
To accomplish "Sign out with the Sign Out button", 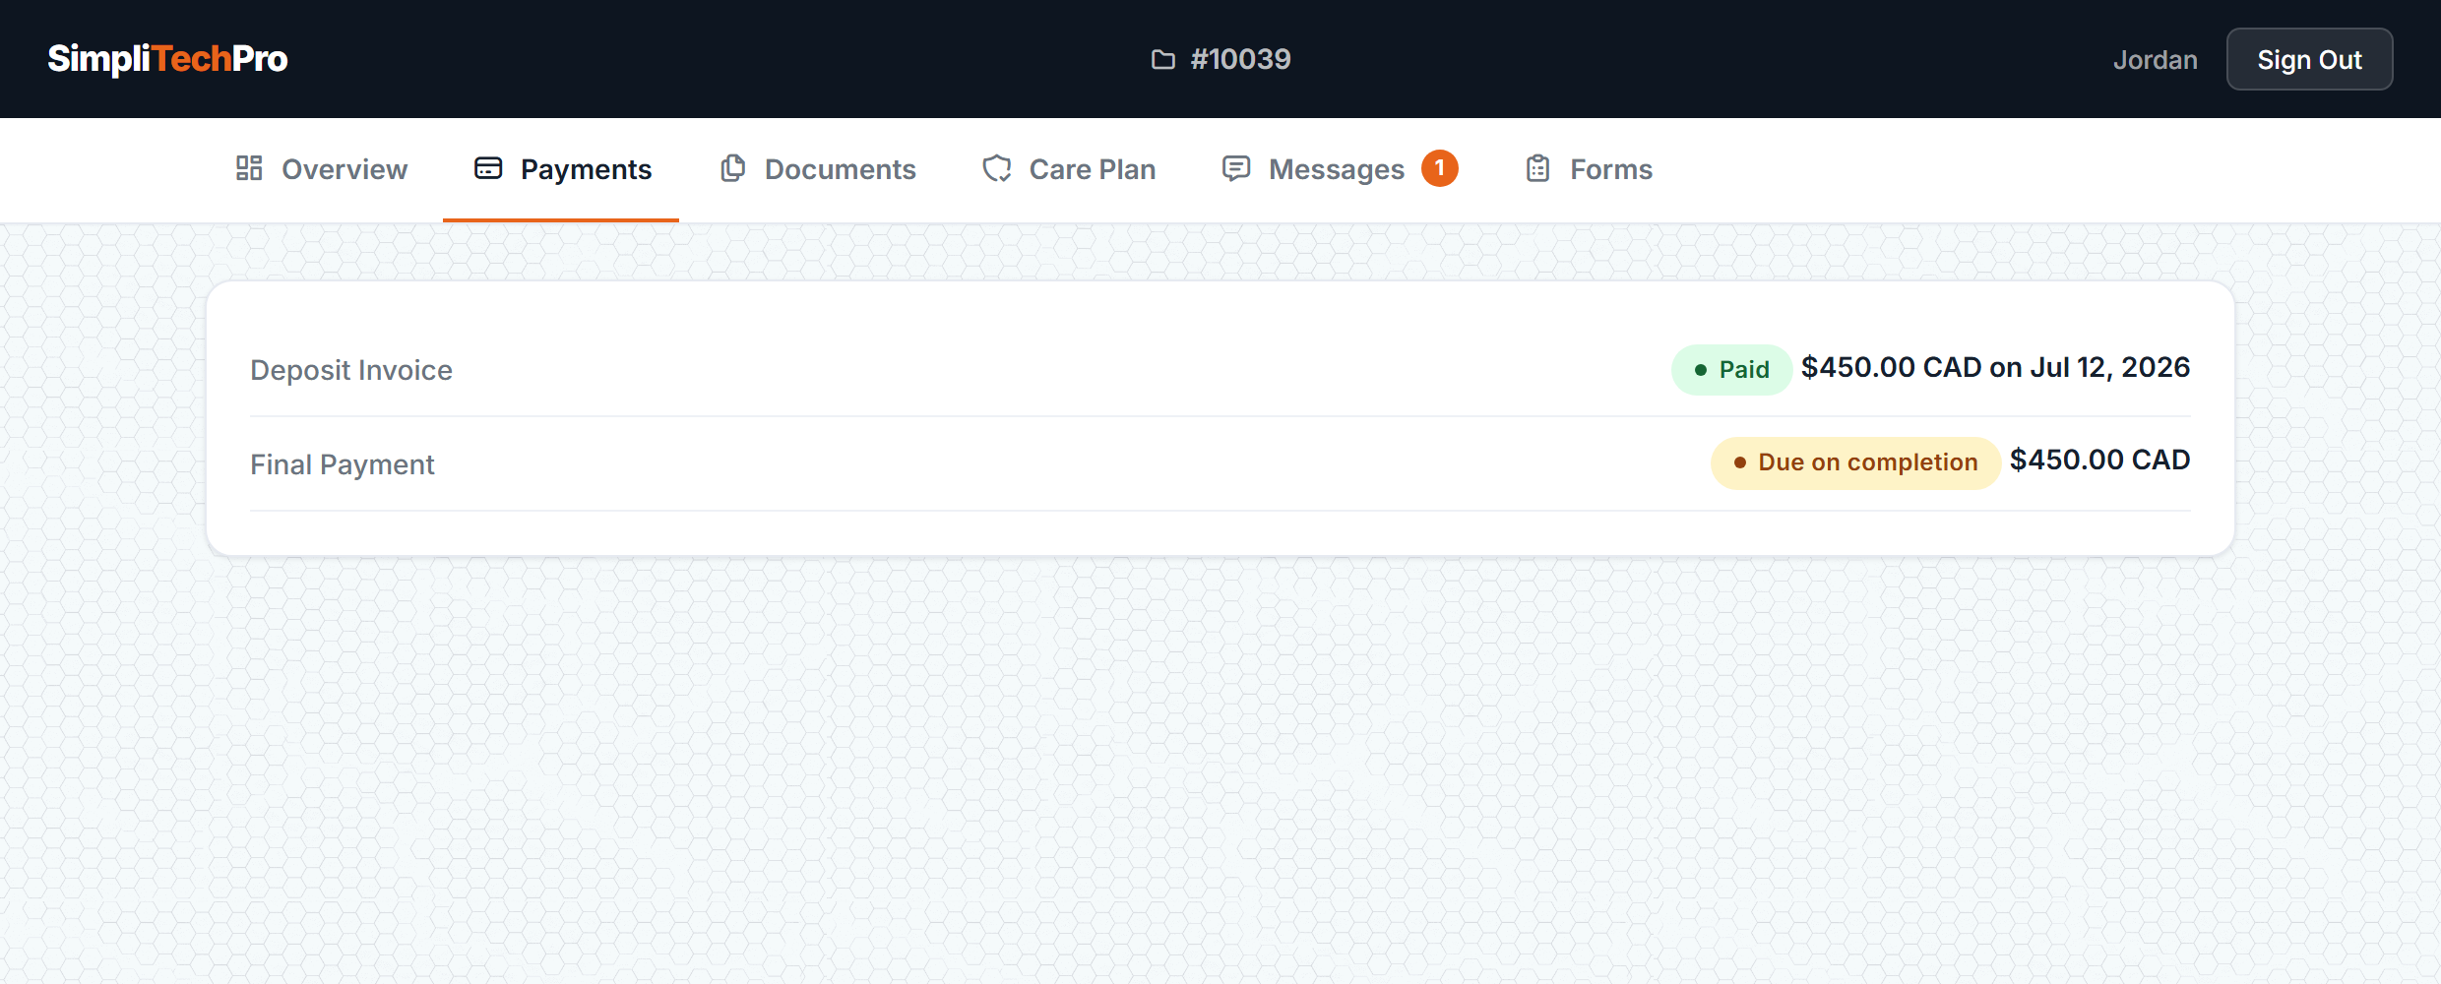I will point(2309,59).
